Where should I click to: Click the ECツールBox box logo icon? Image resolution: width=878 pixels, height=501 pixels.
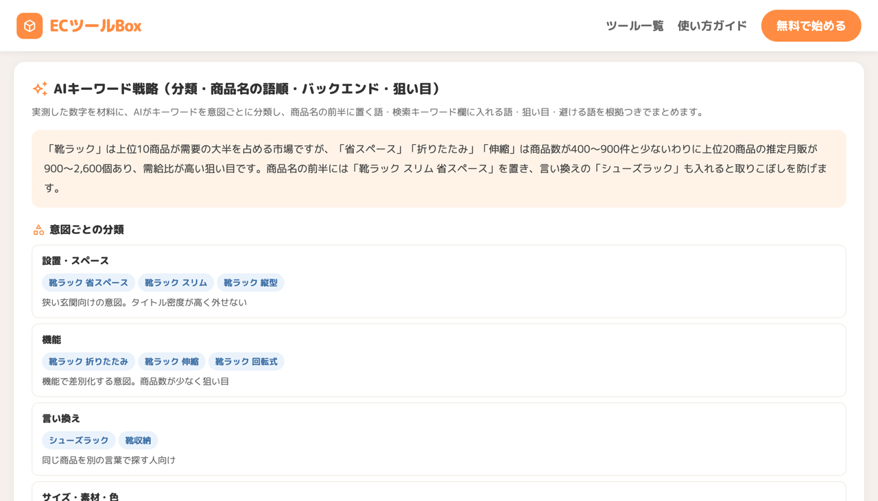(x=29, y=26)
